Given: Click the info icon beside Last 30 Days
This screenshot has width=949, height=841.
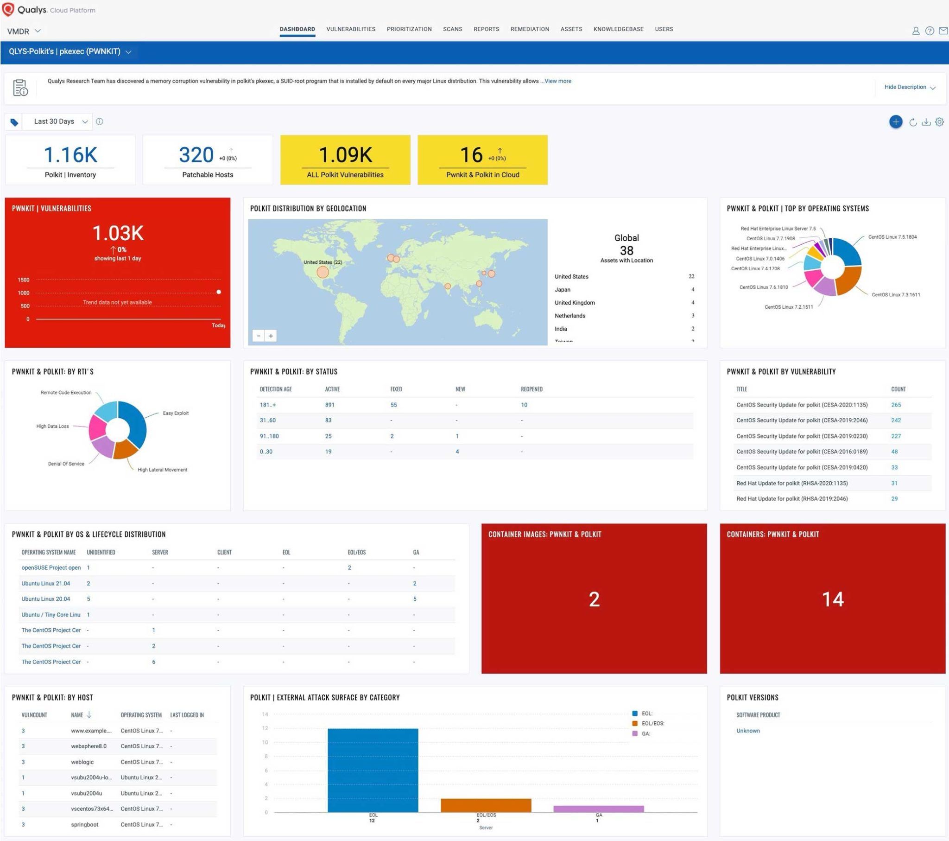Looking at the screenshot, I should (99, 122).
